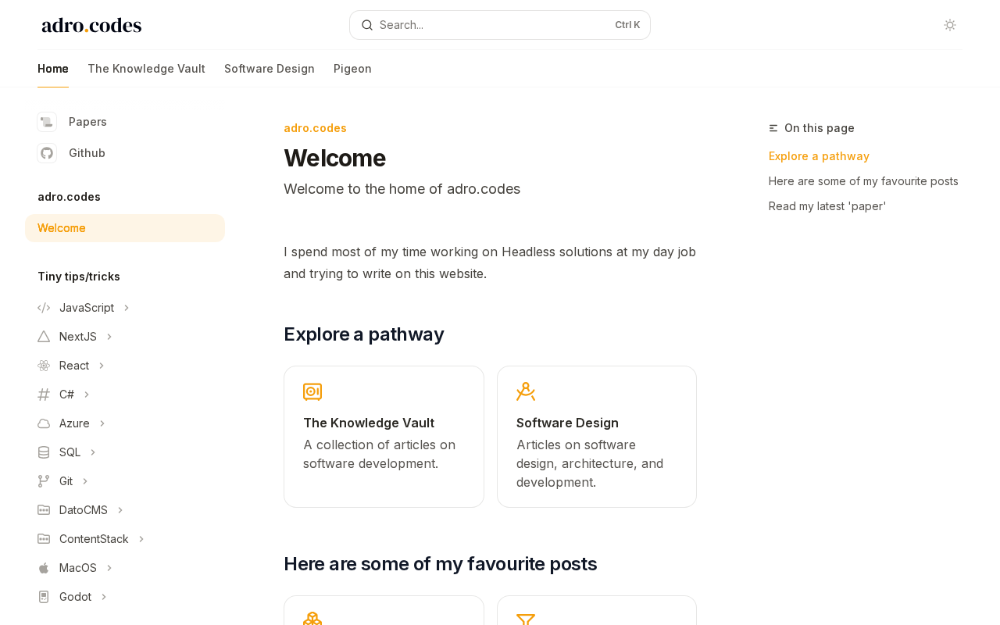Switch to The Knowledge Vault tab
The image size is (1000, 625).
point(146,69)
